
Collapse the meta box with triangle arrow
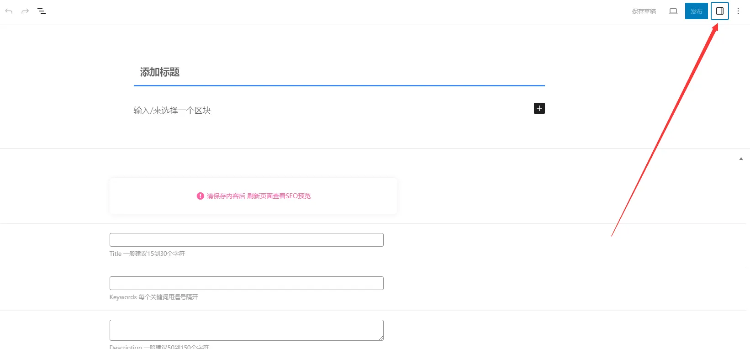pyautogui.click(x=741, y=159)
